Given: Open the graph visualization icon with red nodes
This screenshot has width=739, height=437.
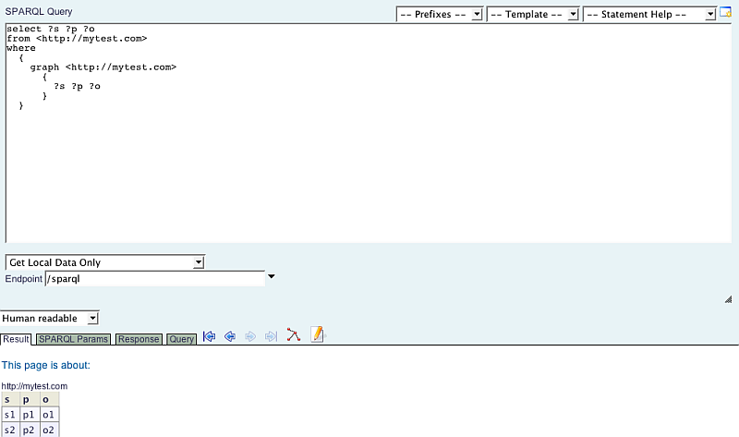Looking at the screenshot, I should [293, 335].
